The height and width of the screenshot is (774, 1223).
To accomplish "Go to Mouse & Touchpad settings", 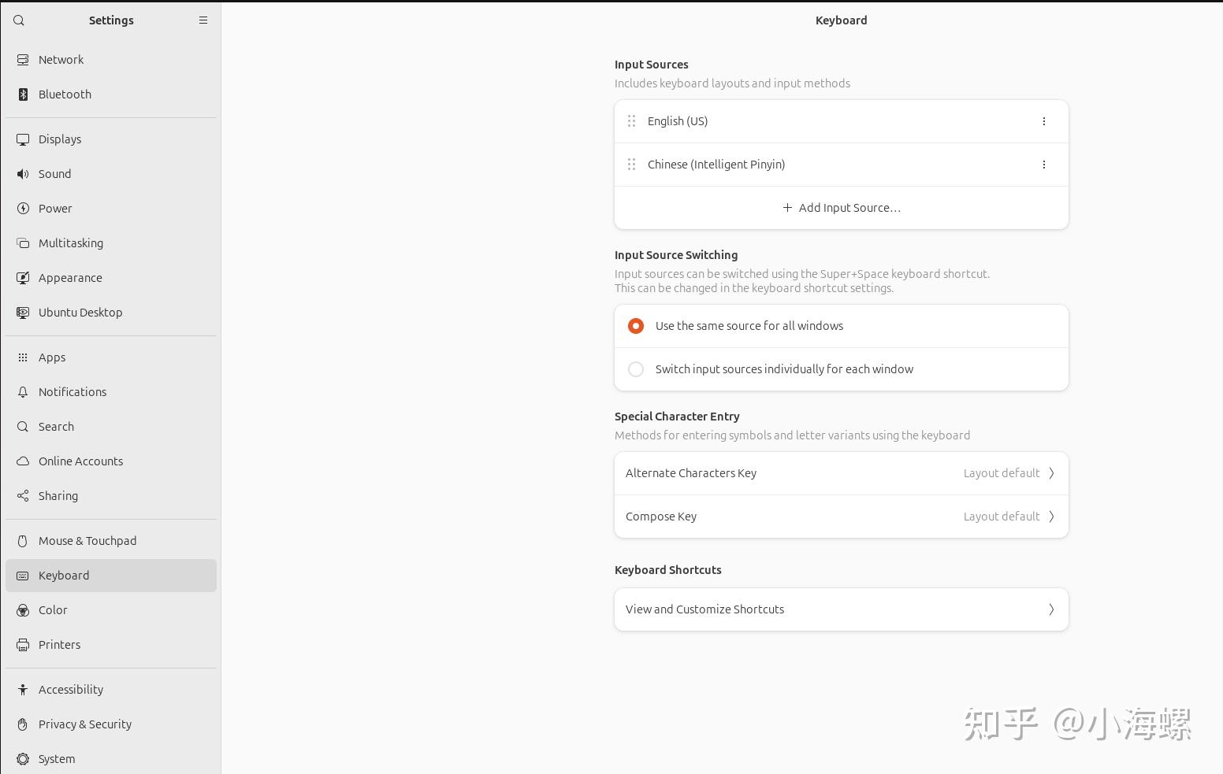I will [87, 541].
